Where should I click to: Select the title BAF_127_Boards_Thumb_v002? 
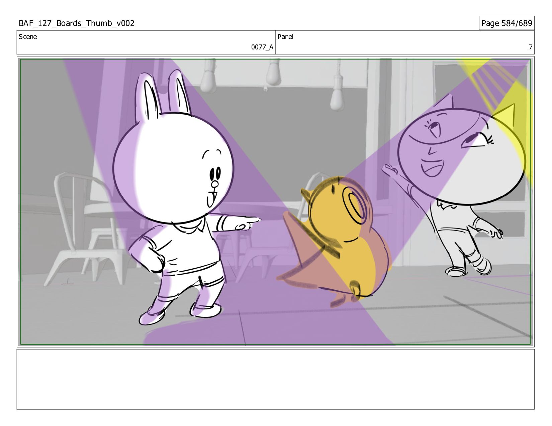tap(77, 23)
